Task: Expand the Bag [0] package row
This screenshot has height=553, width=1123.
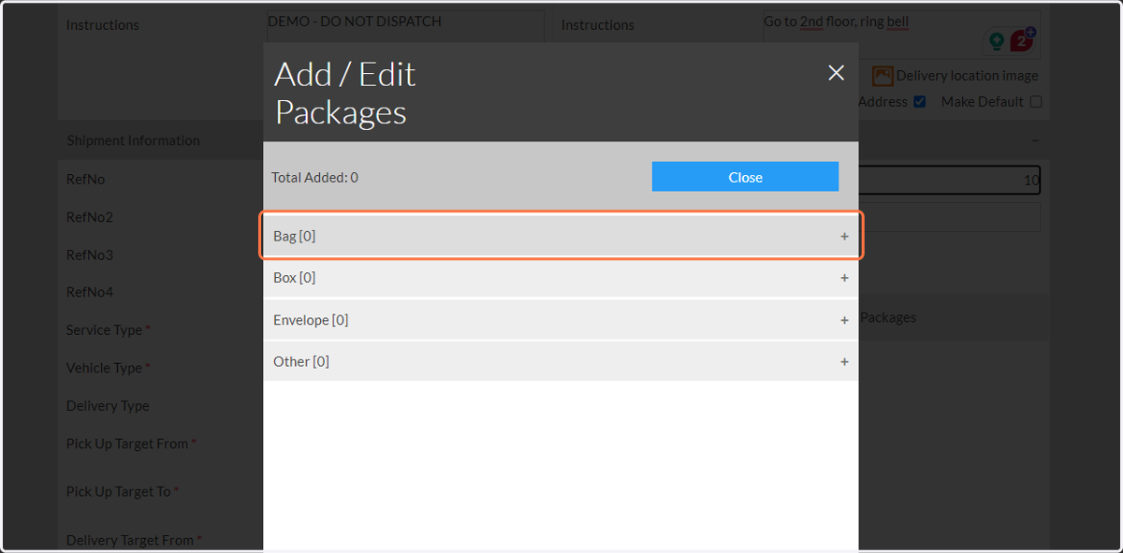Action: 561,236
